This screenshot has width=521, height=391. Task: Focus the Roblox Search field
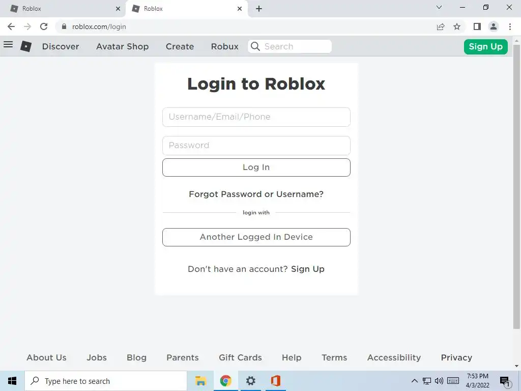pos(290,46)
